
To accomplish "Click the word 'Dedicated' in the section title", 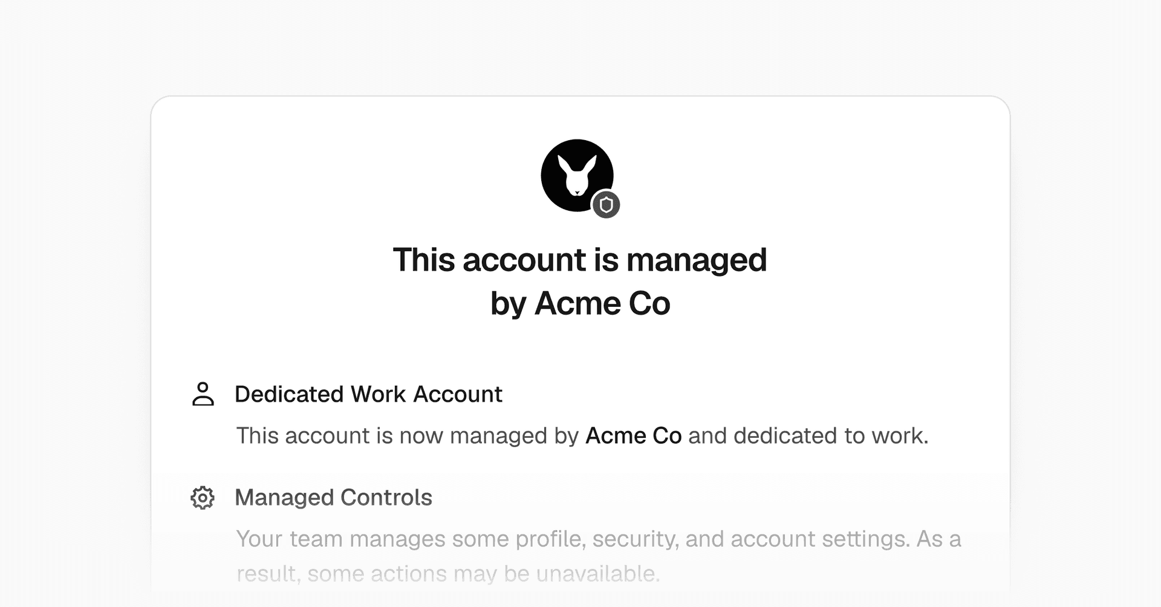I will pyautogui.click(x=290, y=394).
